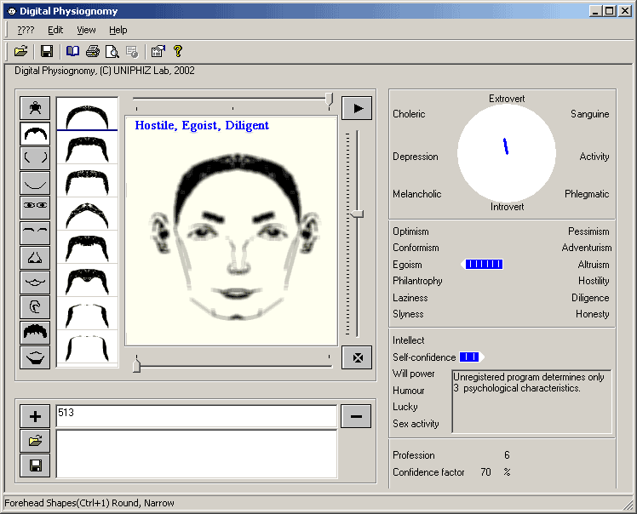Click the face portrait preview

pyautogui.click(x=231, y=231)
